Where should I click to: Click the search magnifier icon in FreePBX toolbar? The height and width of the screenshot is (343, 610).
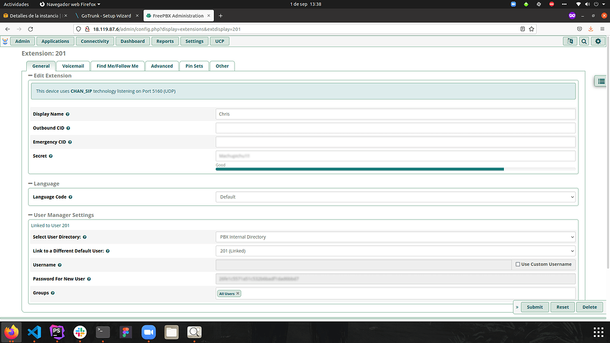pos(584,41)
